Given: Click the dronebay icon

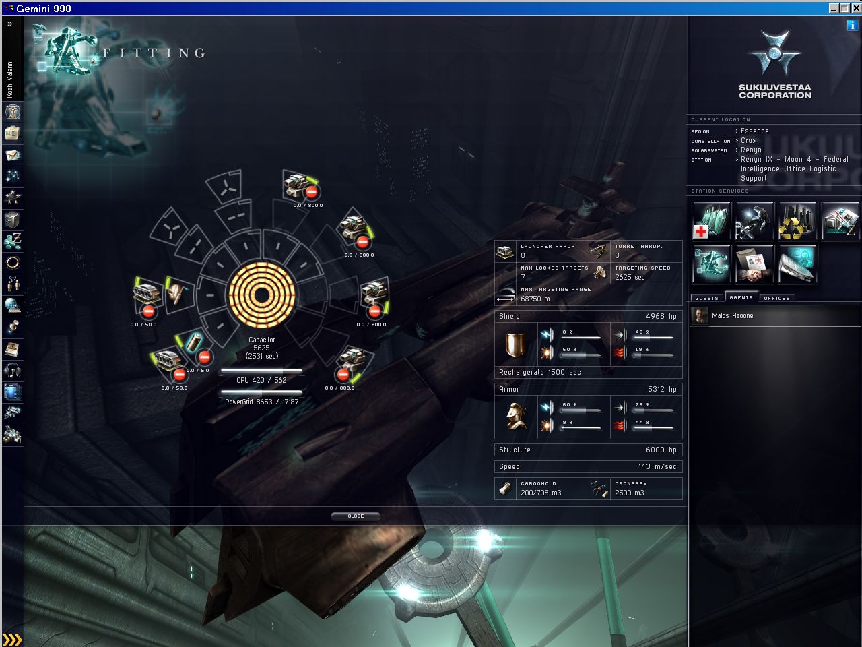Looking at the screenshot, I should [599, 489].
